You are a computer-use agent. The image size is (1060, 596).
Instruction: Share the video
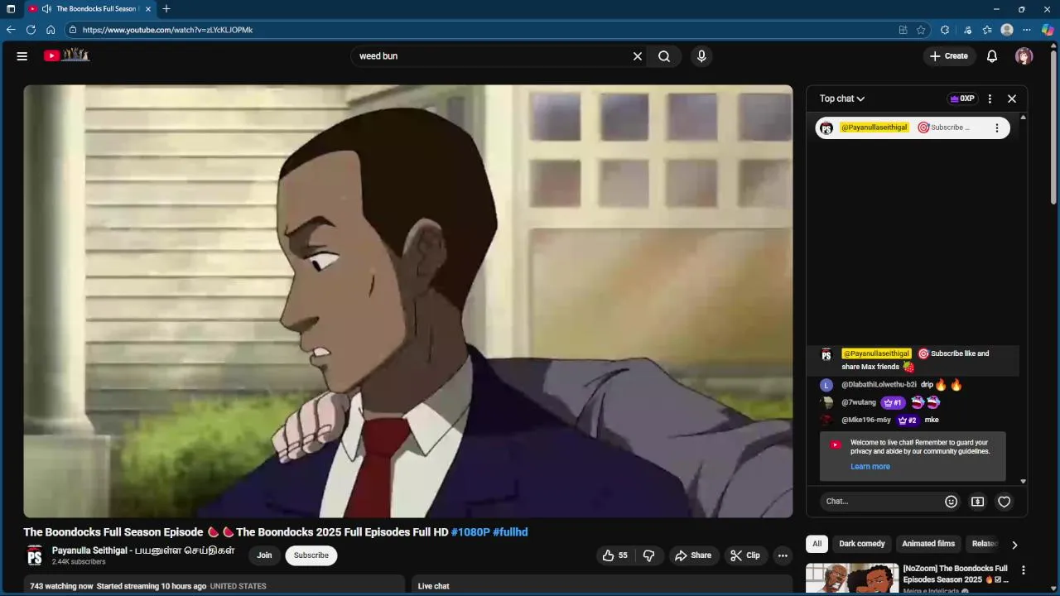(693, 555)
